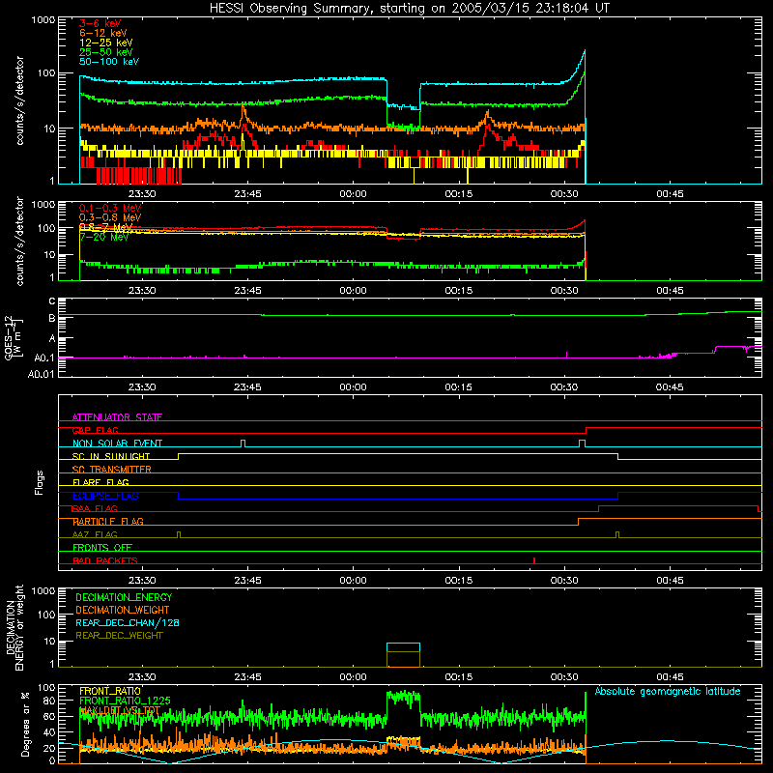Select the ECLIPSE_FLAG label

105,496
